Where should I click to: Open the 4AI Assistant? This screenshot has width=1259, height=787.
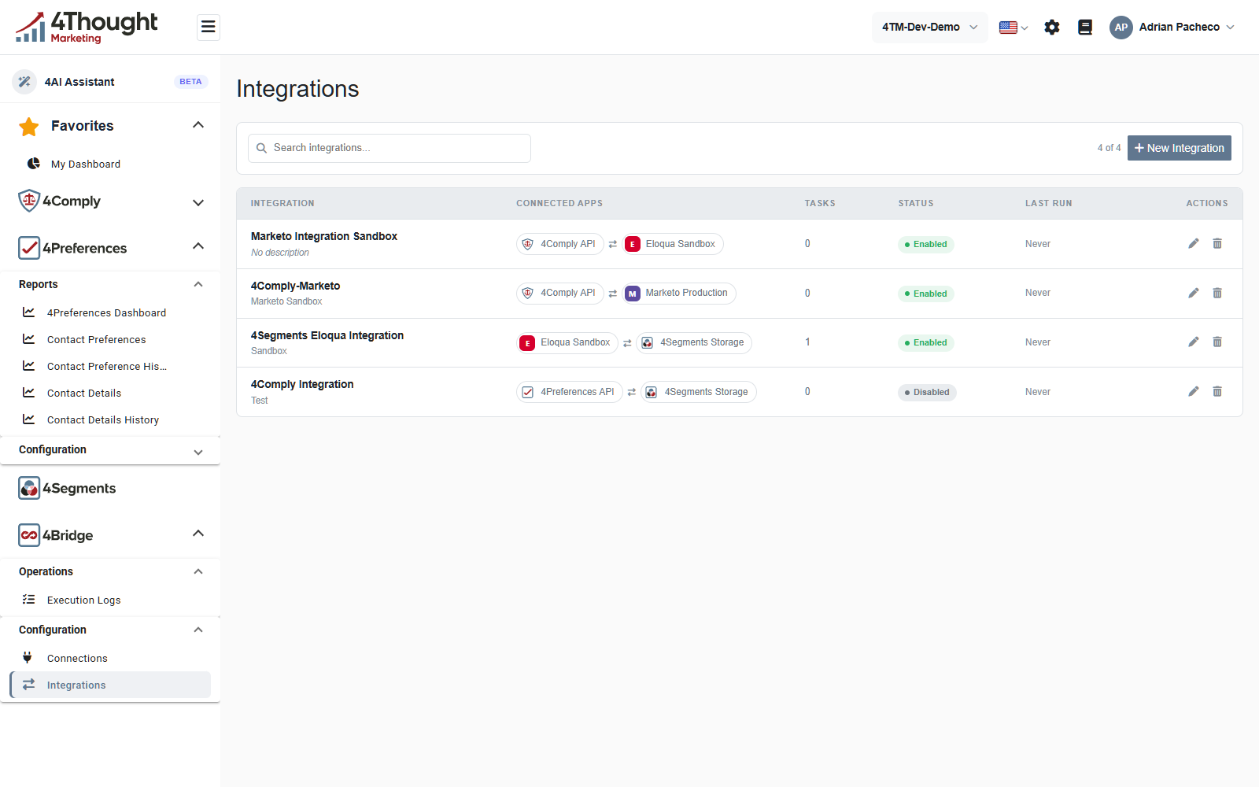[79, 82]
